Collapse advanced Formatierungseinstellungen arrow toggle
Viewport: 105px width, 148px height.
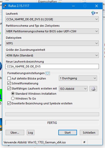(48, 73)
